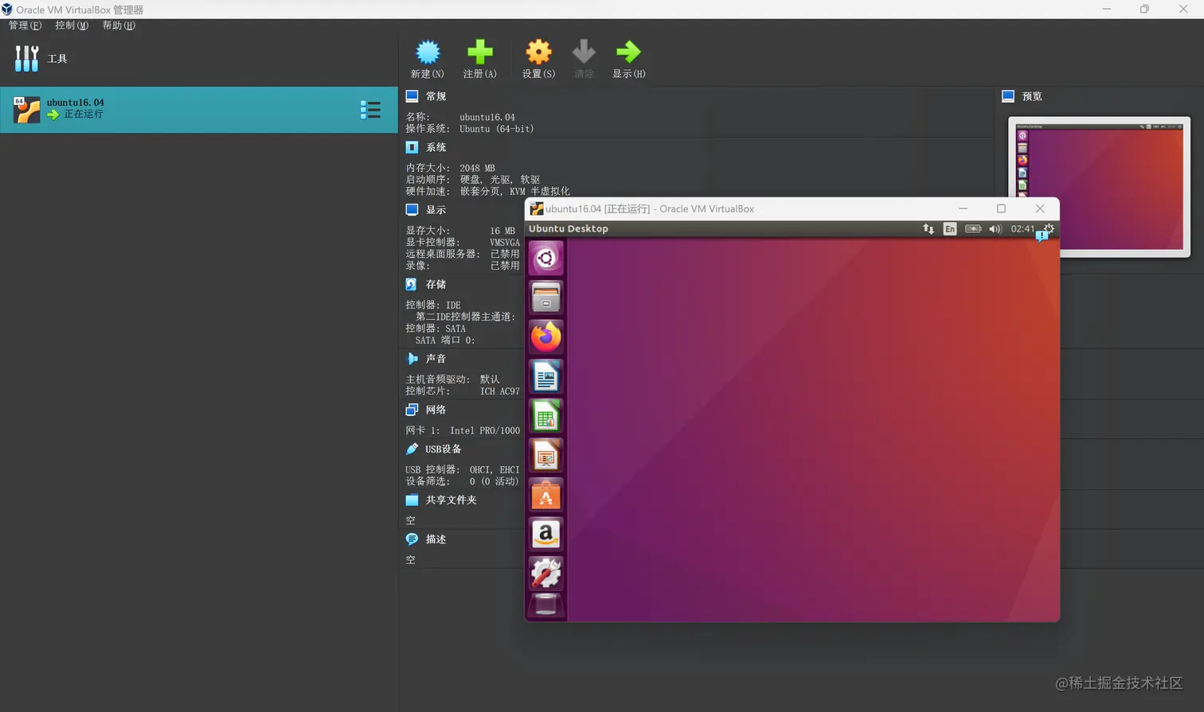Open the En keyboard input indicator
Screen dimensions: 1204x712
tap(950, 229)
